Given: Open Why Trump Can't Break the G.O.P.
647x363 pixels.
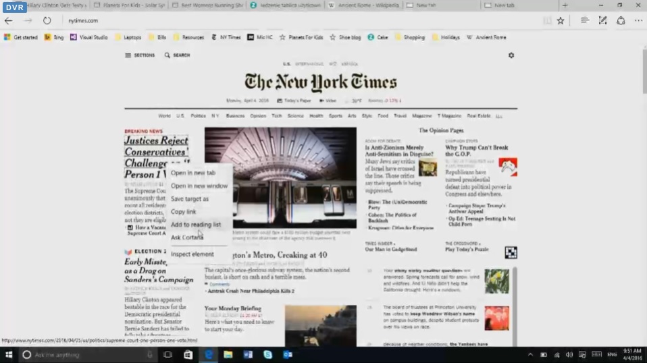Looking at the screenshot, I should click(477, 151).
